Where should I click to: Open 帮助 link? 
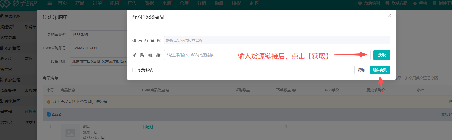(423, 3)
